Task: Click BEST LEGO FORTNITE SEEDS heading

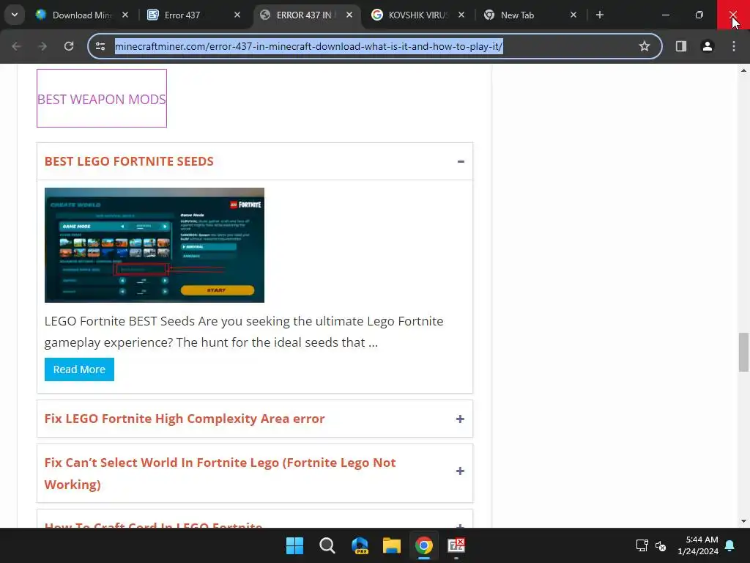Action: 129,161
